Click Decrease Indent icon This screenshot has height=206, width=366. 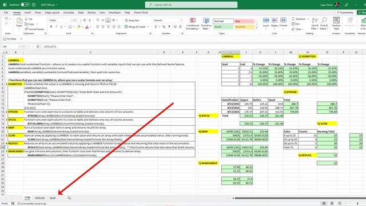[114, 27]
